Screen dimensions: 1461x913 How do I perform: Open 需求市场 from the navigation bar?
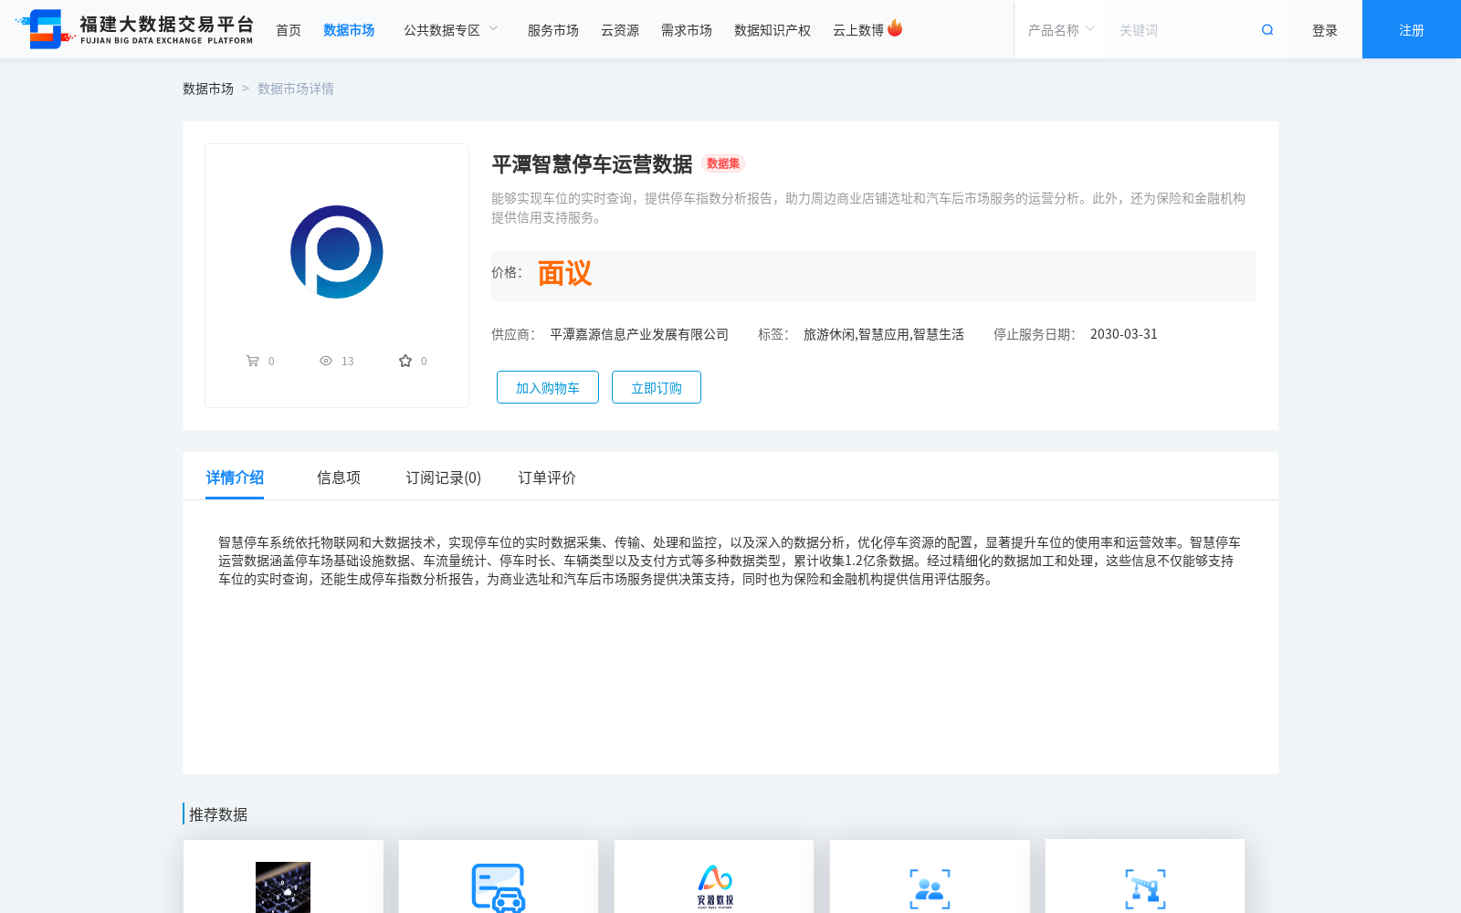point(687,30)
